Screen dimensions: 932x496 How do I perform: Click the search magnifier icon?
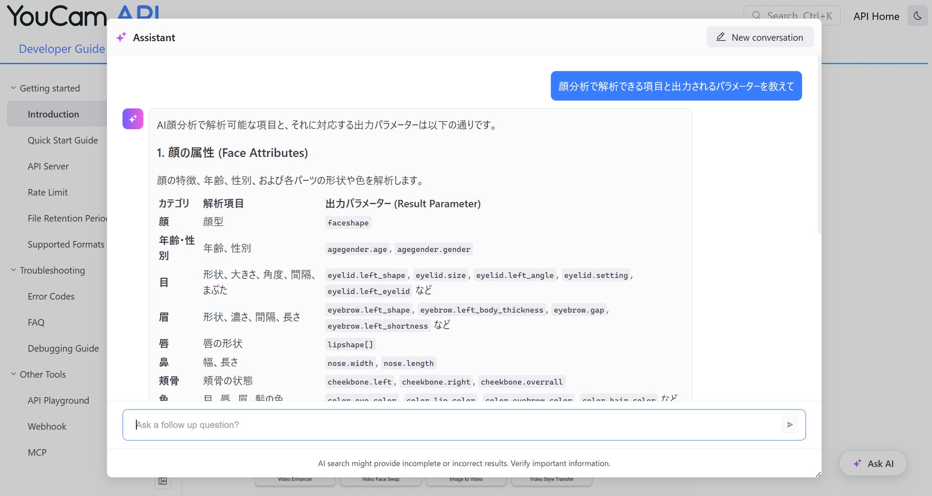pyautogui.click(x=757, y=16)
